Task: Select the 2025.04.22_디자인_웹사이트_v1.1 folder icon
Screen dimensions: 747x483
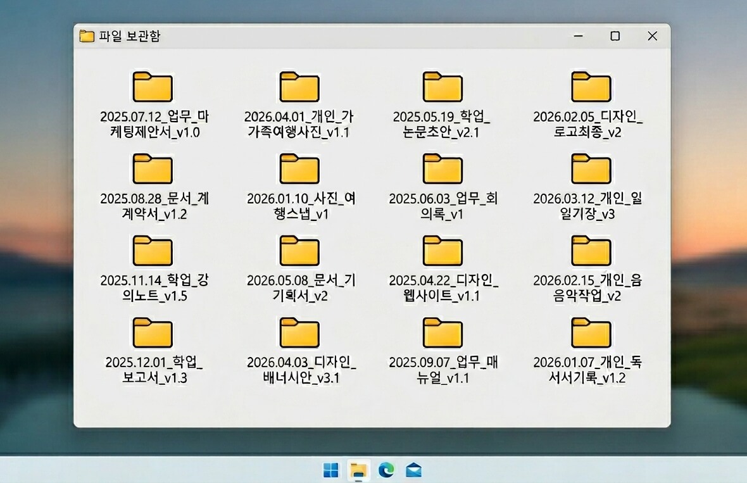Action: click(443, 251)
